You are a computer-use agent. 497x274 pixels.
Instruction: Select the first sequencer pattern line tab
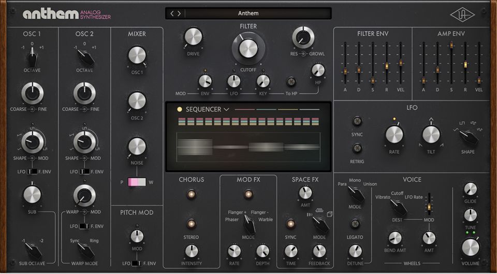coord(244,109)
